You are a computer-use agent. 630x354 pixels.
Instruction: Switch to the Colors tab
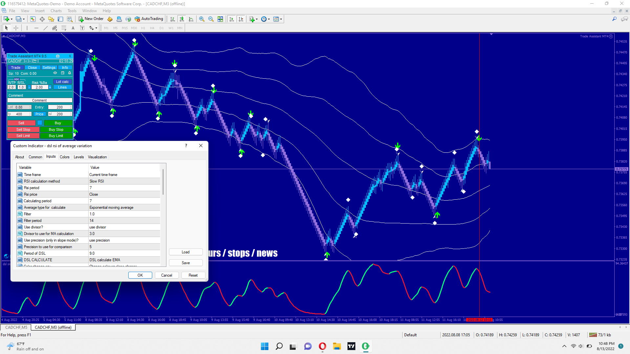point(64,157)
